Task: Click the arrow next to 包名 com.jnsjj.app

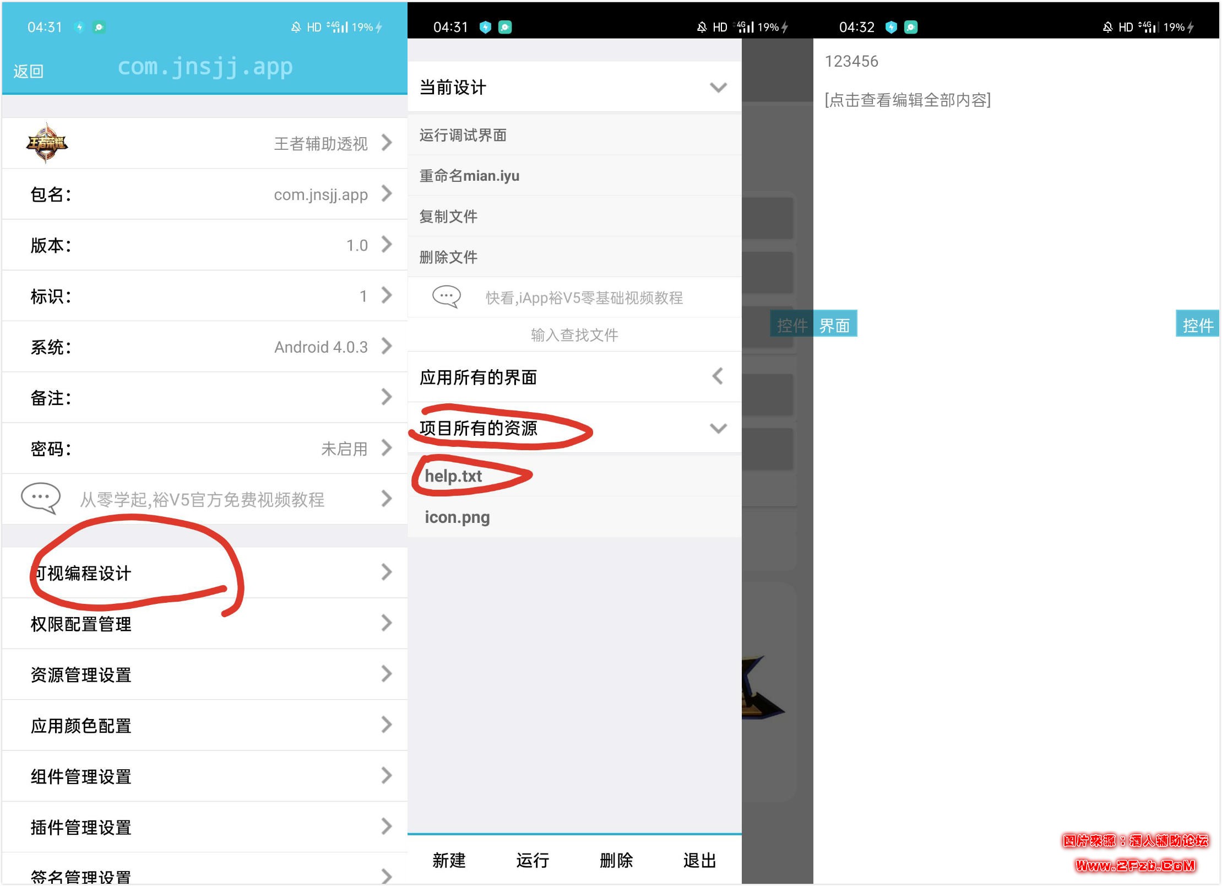Action: click(x=387, y=194)
